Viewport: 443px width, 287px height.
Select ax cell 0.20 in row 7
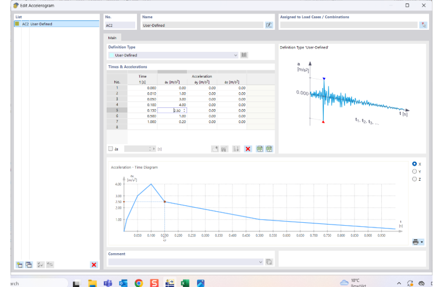click(x=172, y=121)
